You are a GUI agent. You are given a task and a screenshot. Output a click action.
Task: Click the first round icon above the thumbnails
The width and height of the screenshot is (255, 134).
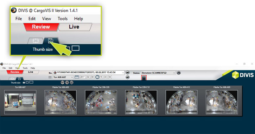[x=63, y=83]
